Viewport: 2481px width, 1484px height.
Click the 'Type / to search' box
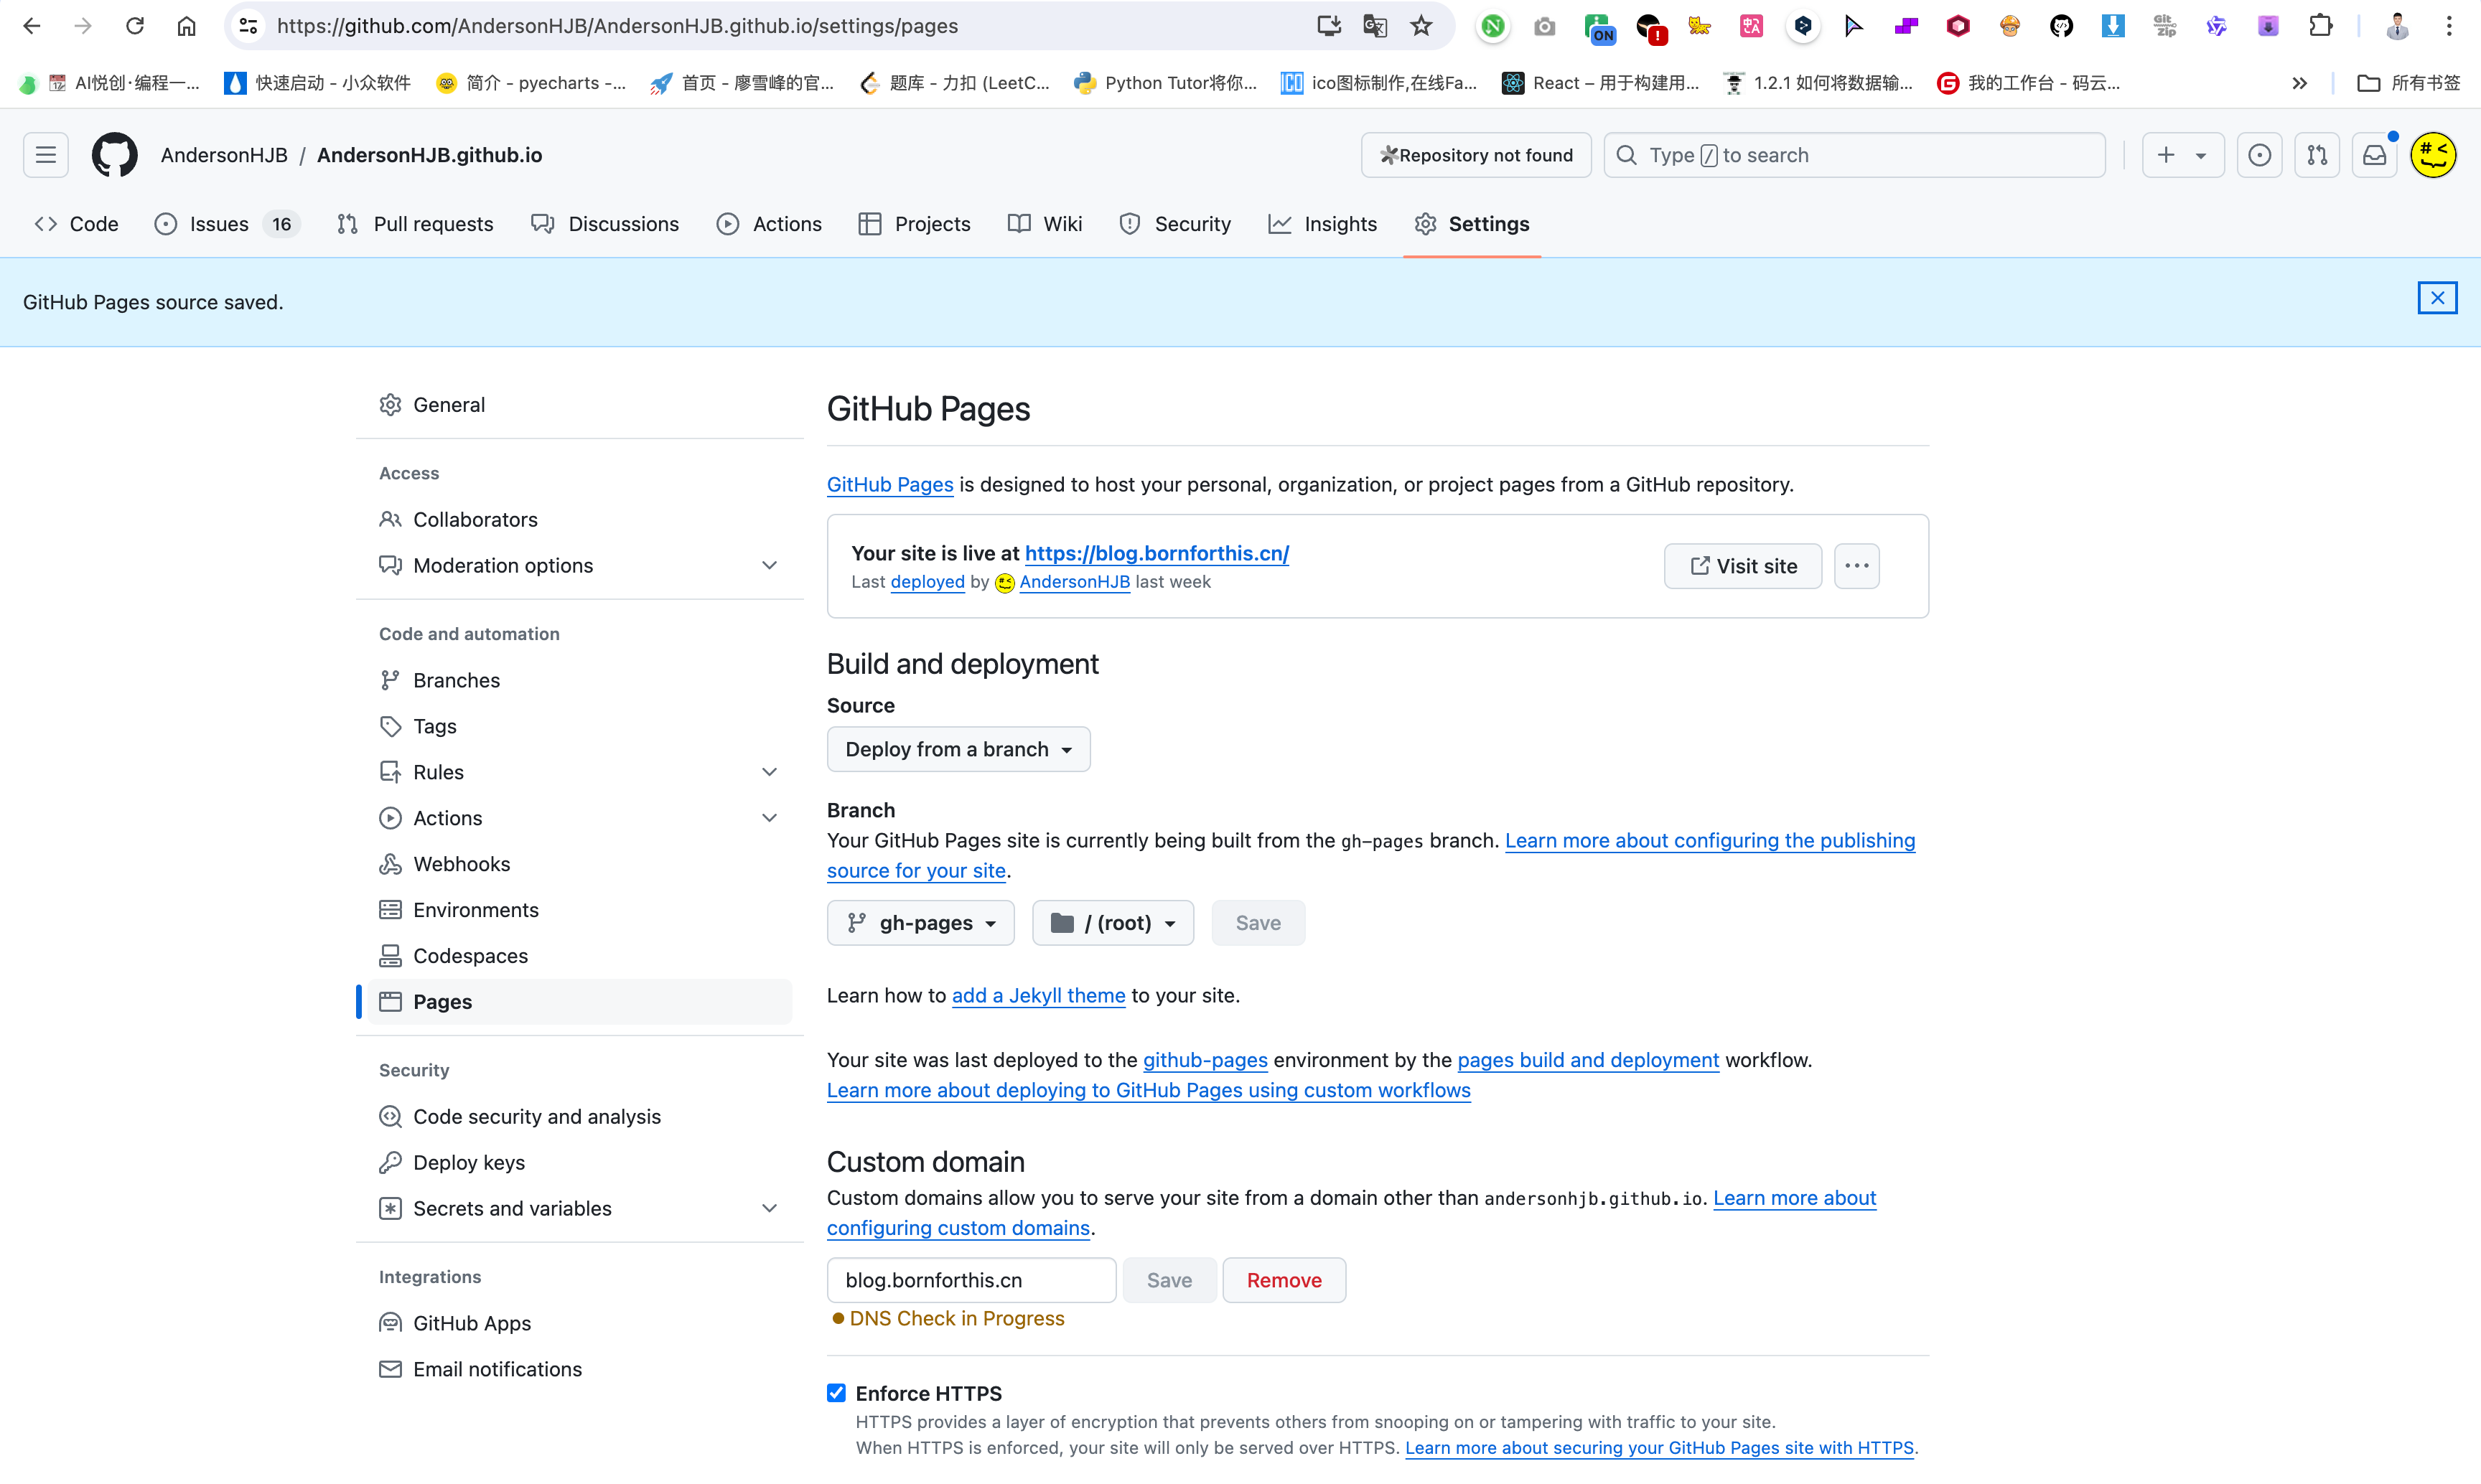[x=1854, y=155]
